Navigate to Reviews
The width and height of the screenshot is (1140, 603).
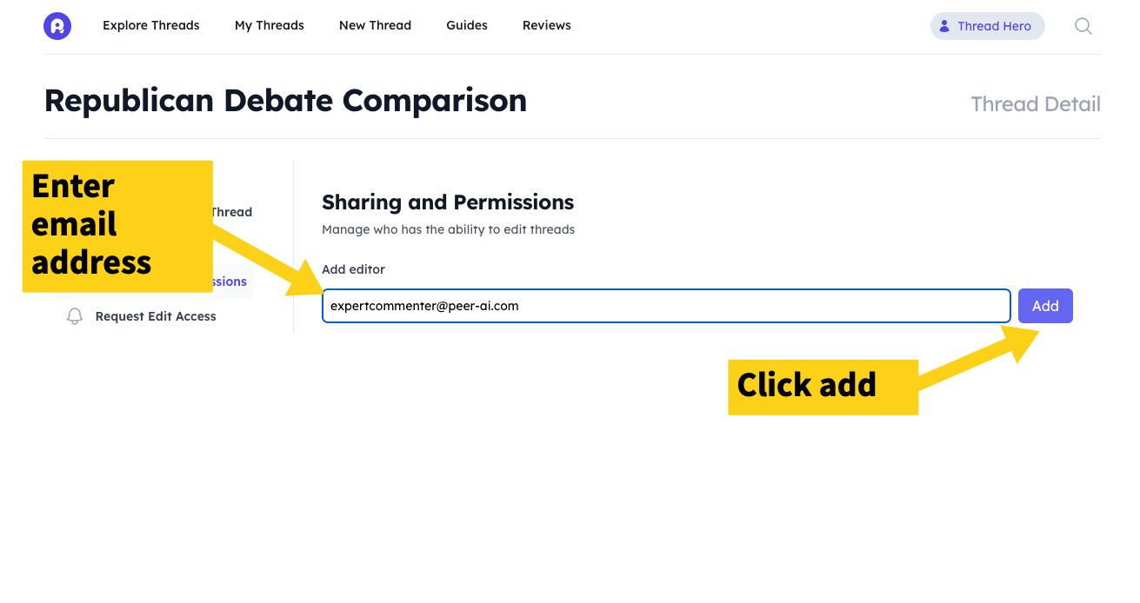[547, 26]
